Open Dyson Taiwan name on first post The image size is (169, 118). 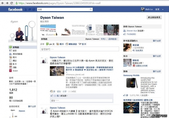pos(58,57)
